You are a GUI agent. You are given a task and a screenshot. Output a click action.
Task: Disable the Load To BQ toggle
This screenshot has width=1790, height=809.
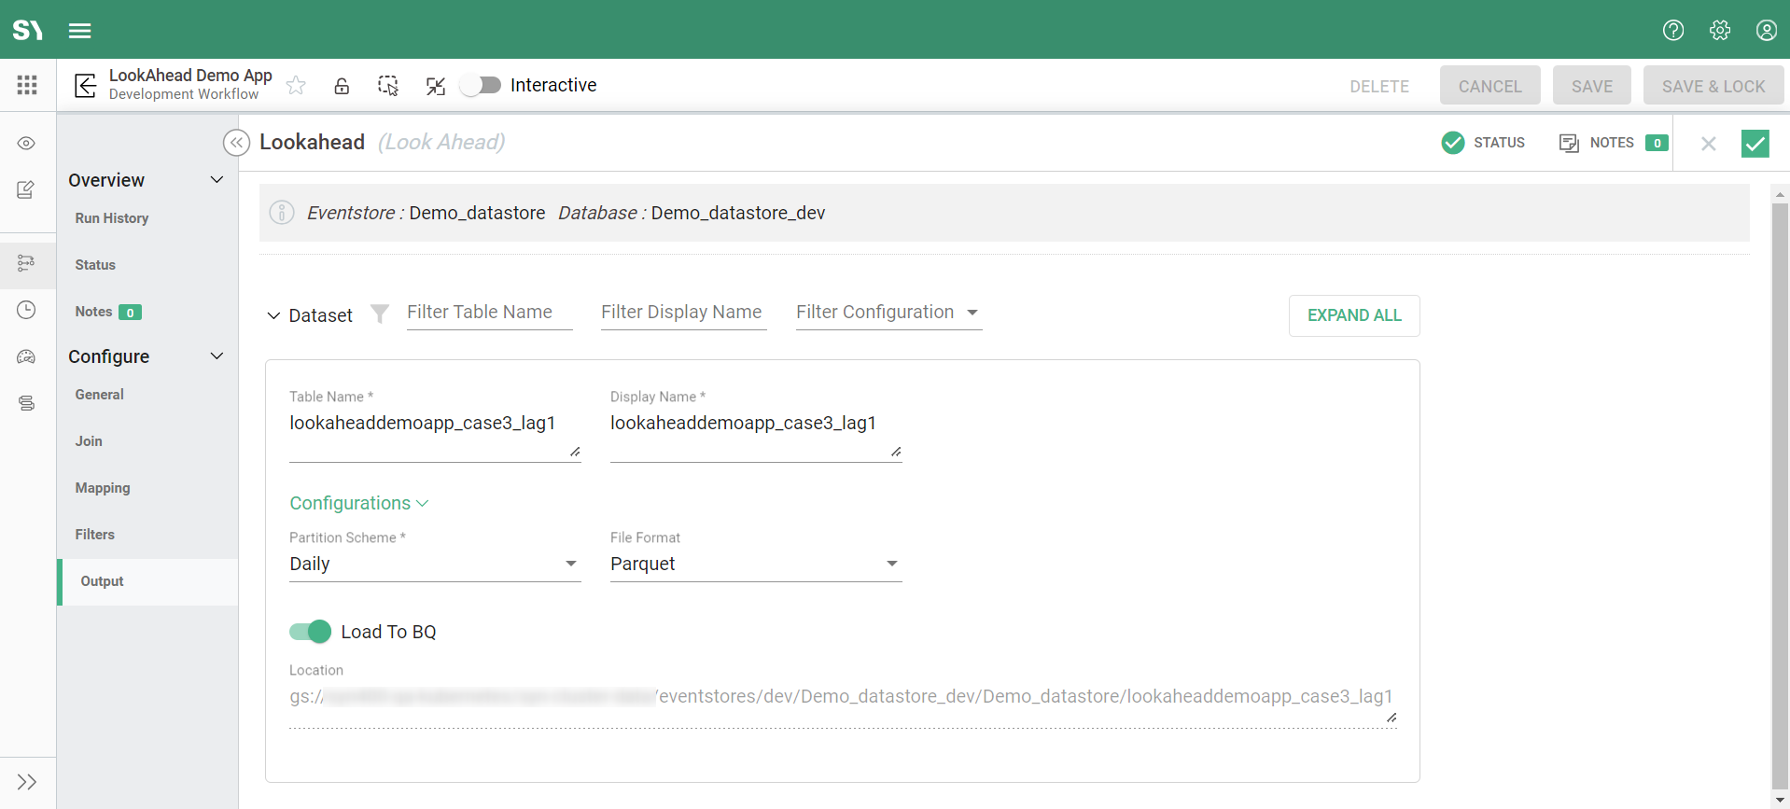310,632
